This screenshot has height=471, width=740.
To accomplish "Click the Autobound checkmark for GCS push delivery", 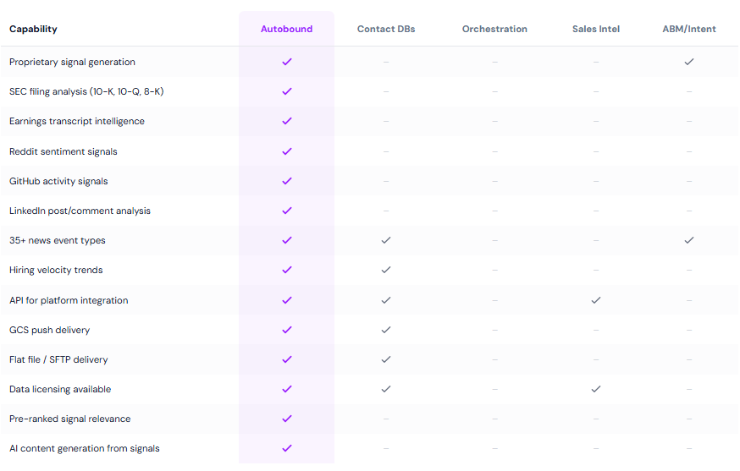I will point(286,330).
